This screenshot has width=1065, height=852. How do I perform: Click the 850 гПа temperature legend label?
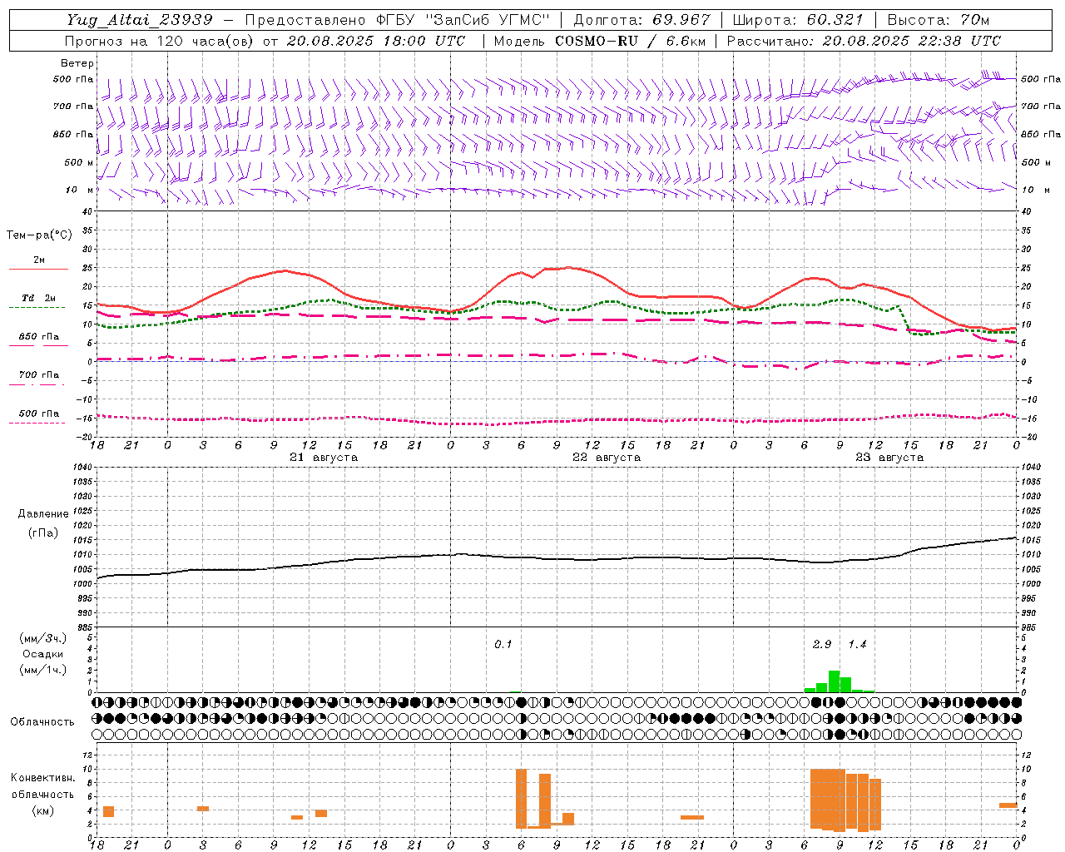[39, 337]
